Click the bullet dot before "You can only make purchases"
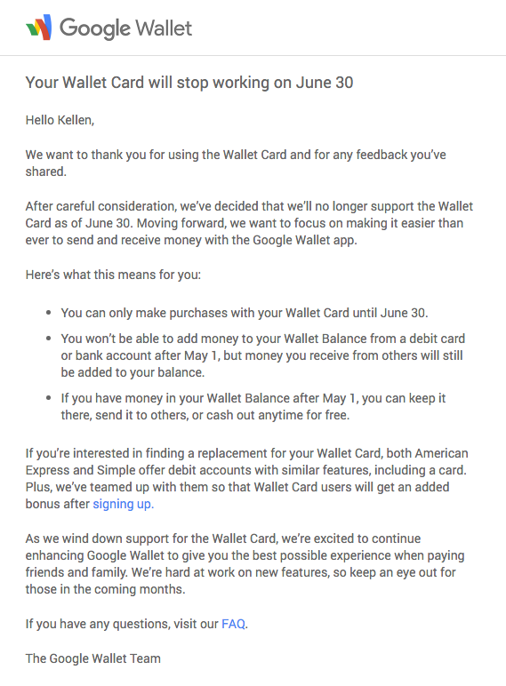 [x=49, y=313]
